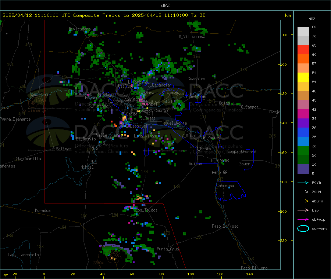Click the Los_Toldos map label
This screenshot has height=279, width=331.
point(146,210)
